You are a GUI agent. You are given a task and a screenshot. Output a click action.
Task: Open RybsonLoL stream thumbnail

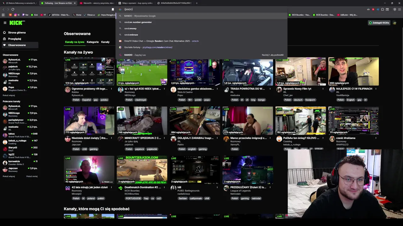(89, 71)
